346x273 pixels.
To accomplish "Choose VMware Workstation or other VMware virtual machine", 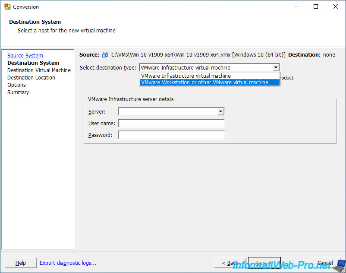I will (210, 83).
